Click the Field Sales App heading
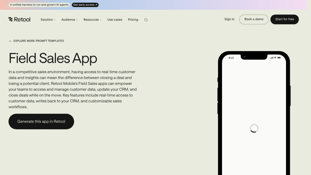The width and height of the screenshot is (311, 175). [x=53, y=58]
